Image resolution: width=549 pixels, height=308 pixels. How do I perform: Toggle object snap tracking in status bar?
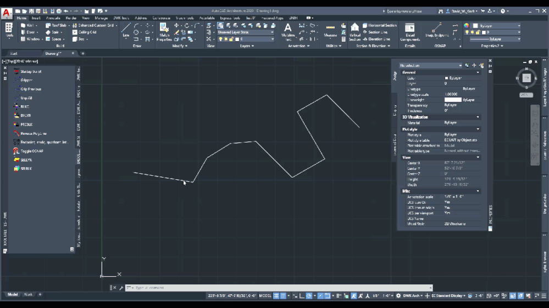(x=320, y=296)
